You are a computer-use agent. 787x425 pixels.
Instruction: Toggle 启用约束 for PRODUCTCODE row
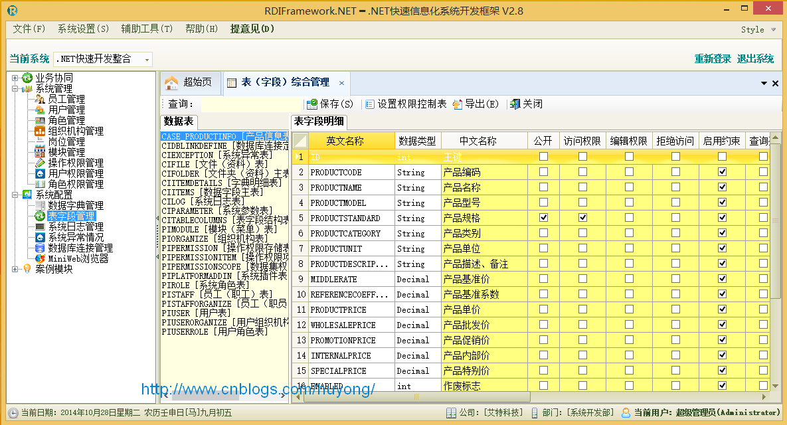pyautogui.click(x=723, y=171)
